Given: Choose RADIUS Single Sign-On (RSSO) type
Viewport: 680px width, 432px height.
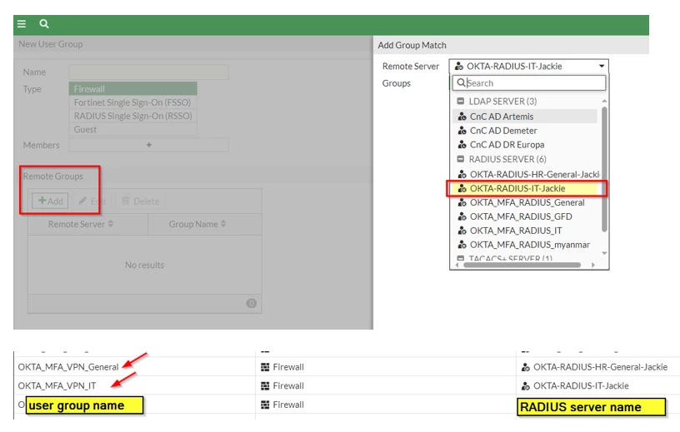Looking at the screenshot, I should coord(132,116).
